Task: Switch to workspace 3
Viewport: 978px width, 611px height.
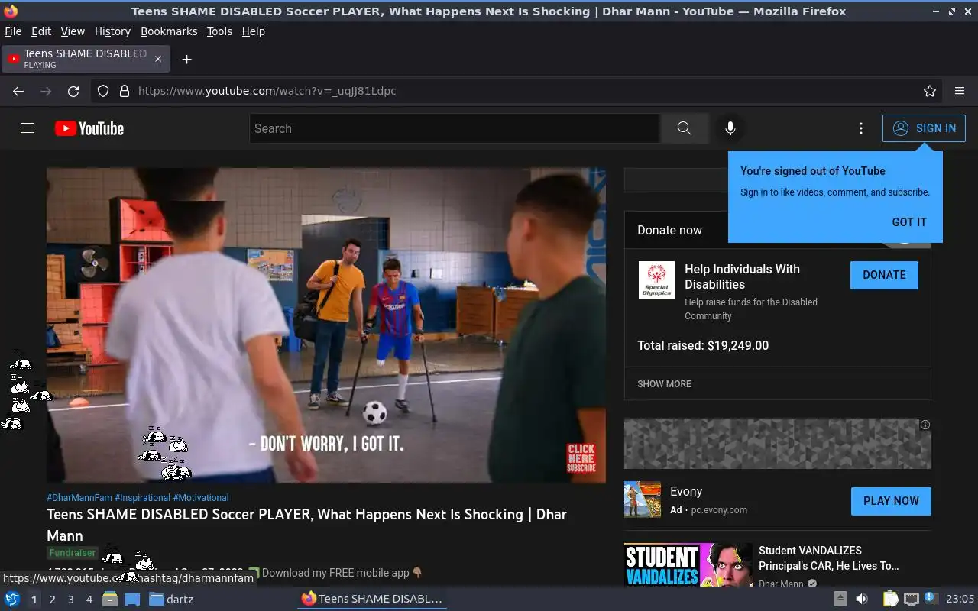Action: (70, 600)
